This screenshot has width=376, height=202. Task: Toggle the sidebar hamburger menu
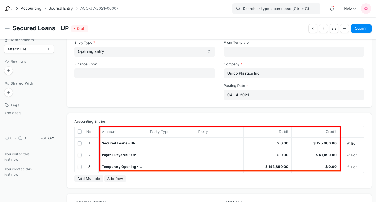point(7,28)
